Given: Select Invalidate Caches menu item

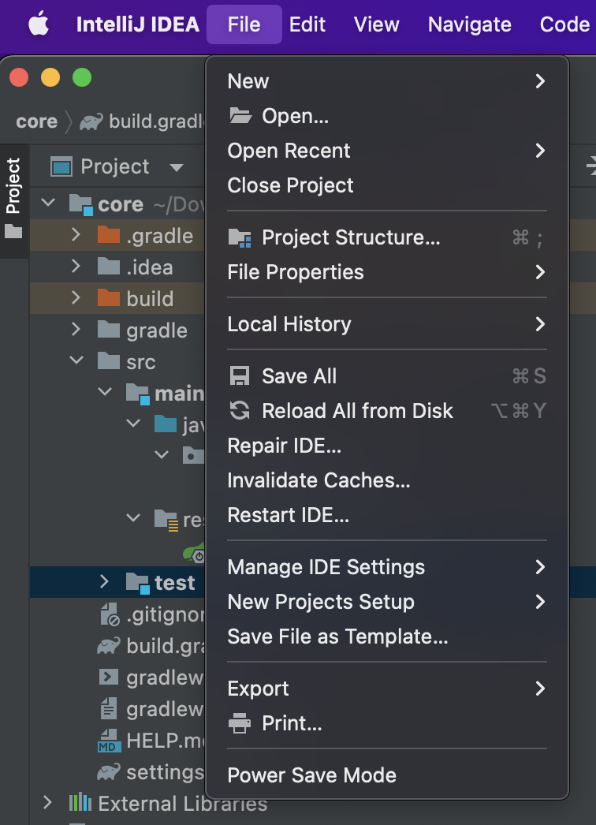Looking at the screenshot, I should click(318, 480).
